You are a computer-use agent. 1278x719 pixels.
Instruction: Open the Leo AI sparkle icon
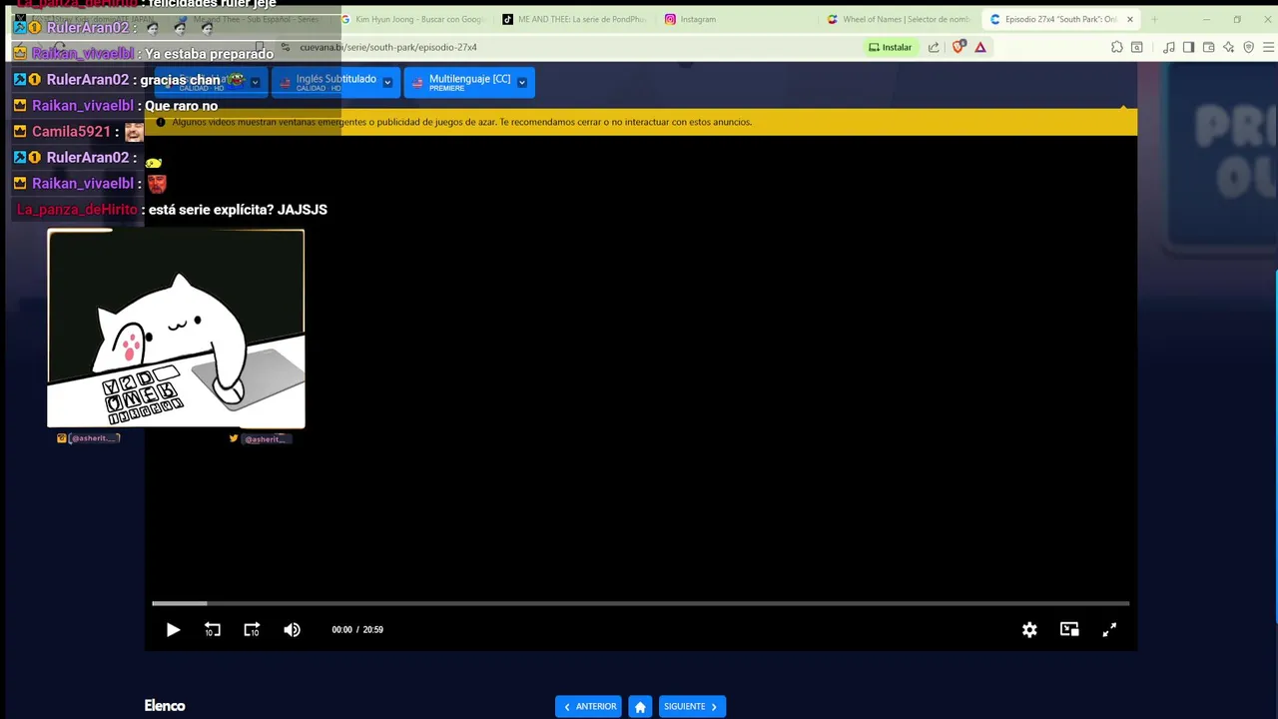[x=1228, y=47]
